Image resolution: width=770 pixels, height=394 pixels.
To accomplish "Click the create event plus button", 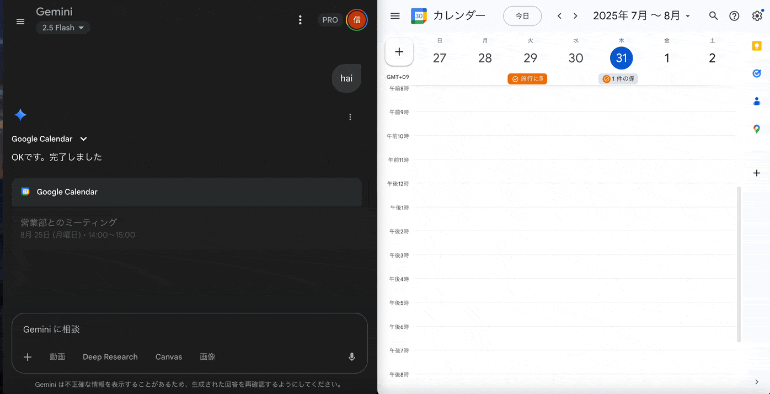I will pos(399,52).
